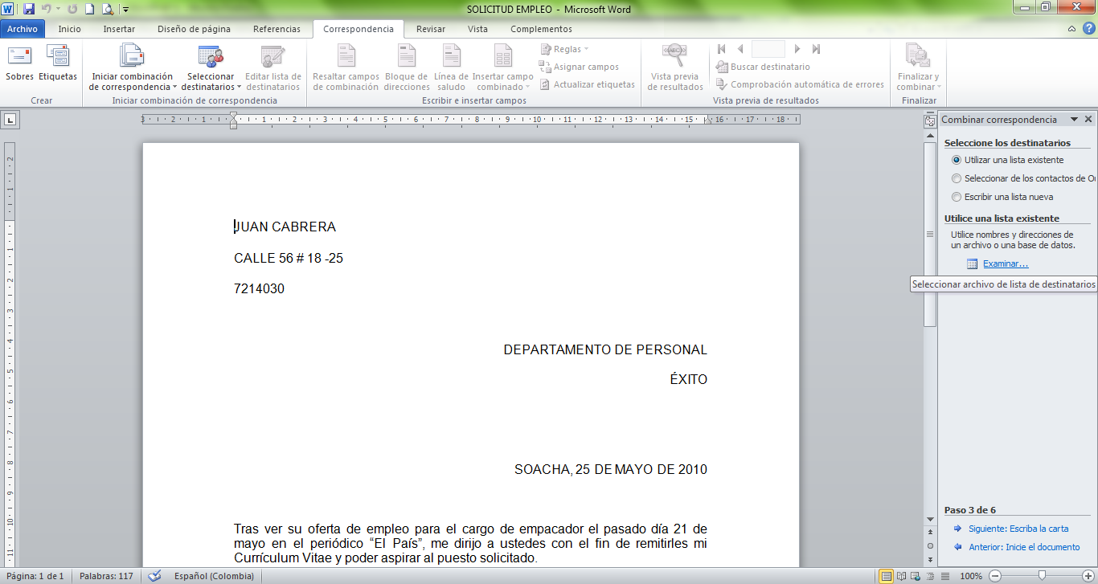The image size is (1098, 584).
Task: Click the zoom slider handle
Action: pos(1042,576)
